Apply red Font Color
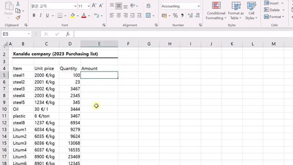 (x=84, y=16)
